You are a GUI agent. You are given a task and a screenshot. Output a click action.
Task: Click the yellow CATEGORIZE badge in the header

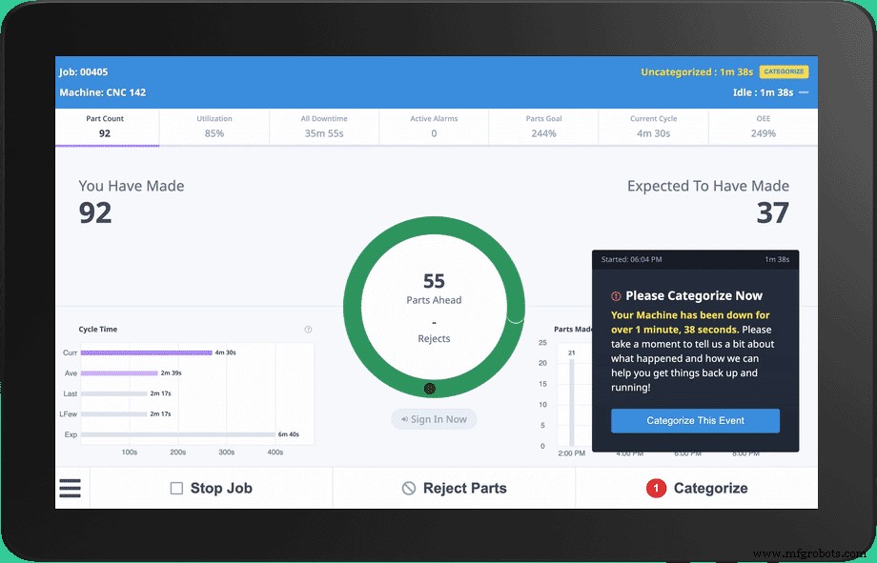(x=784, y=71)
